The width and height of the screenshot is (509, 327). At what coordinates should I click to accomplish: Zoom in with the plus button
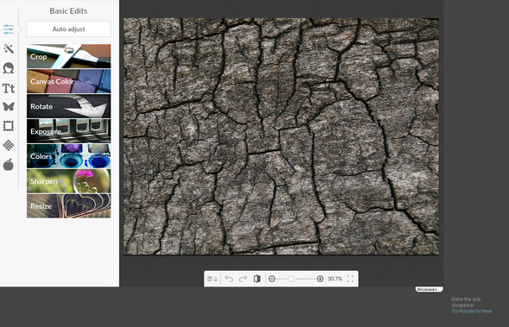pos(320,279)
